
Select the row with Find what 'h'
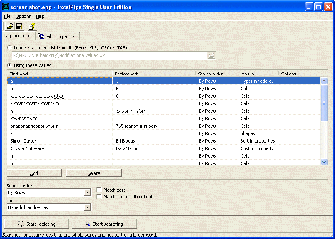pos(164,111)
